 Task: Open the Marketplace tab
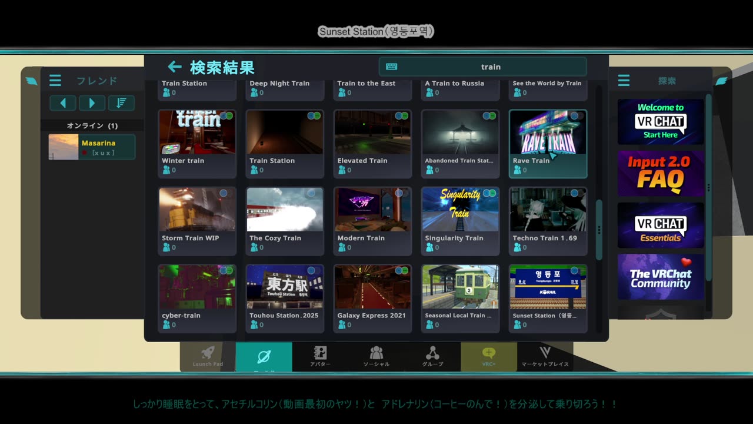coord(545,356)
